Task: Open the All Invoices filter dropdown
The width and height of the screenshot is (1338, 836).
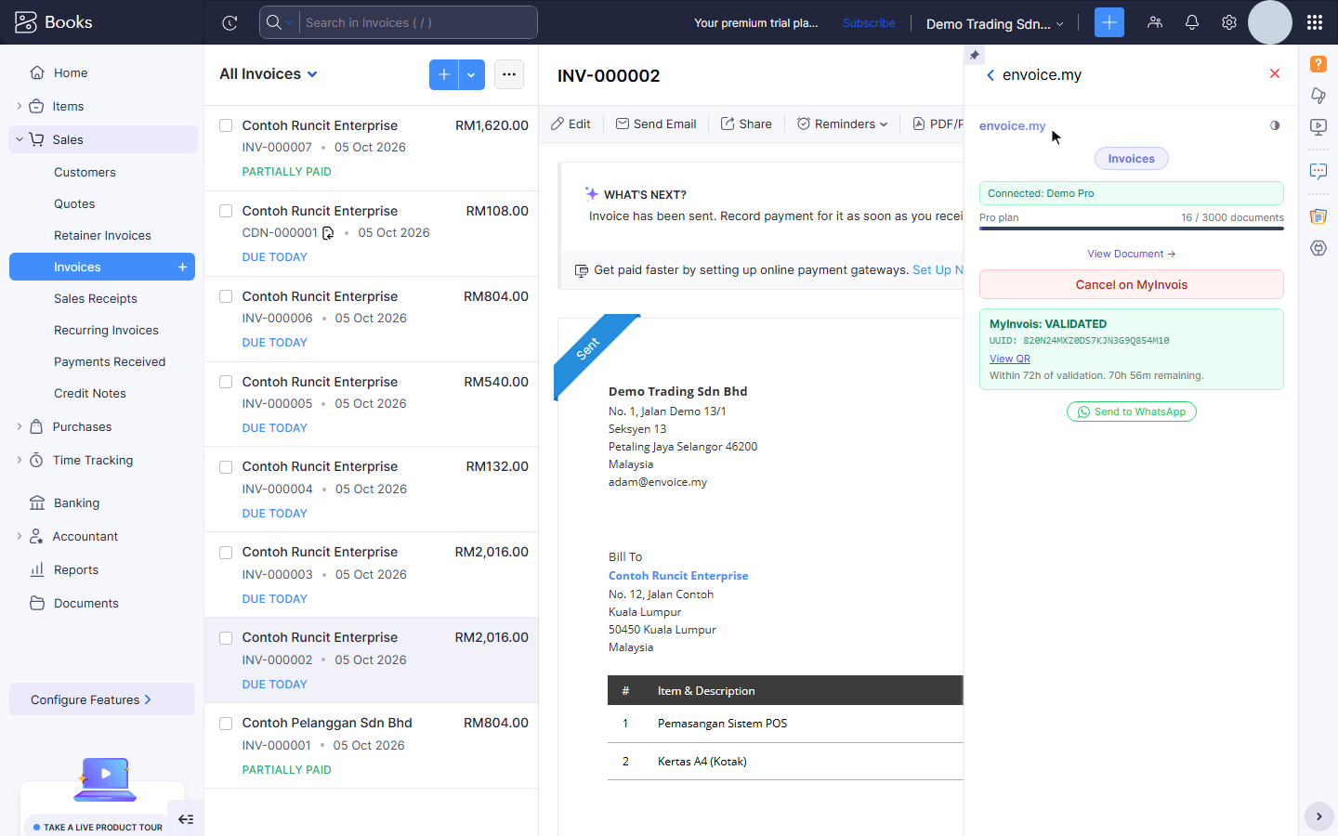Action: pyautogui.click(x=269, y=74)
